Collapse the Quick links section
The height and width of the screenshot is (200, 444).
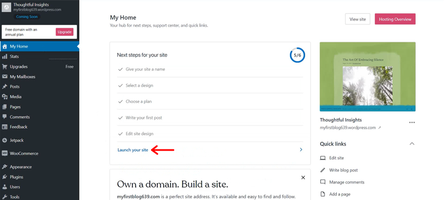coord(412,144)
